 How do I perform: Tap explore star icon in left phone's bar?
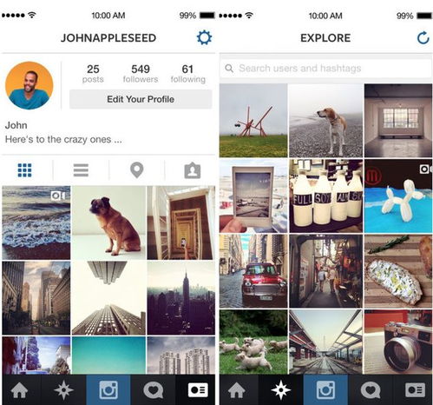click(x=63, y=390)
